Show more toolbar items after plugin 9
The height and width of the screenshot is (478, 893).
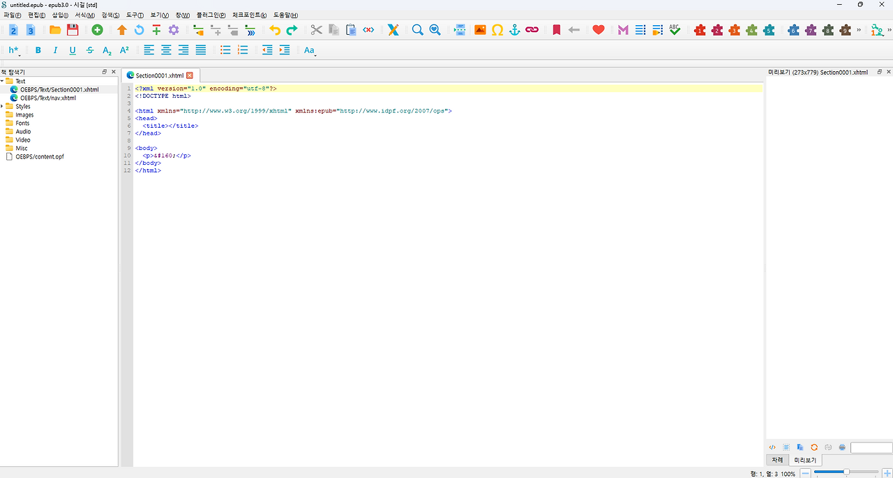[x=859, y=30]
